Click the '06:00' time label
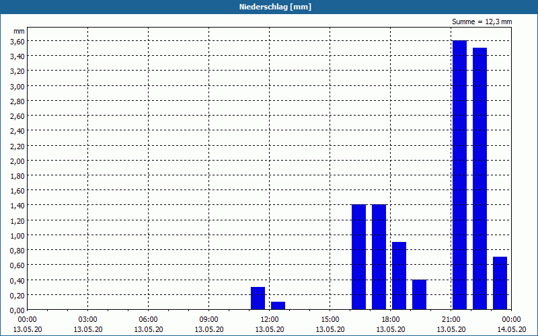Image resolution: width=538 pixels, height=336 pixels. point(148,320)
